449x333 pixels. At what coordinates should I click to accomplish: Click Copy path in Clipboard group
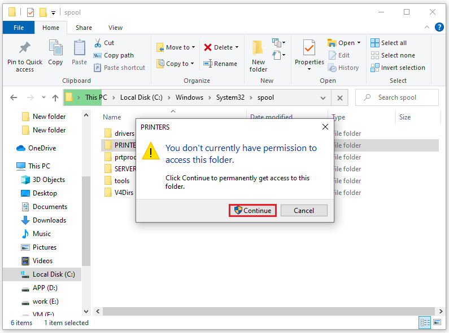pos(114,55)
